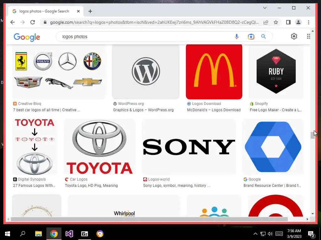Open 7-Zip from the taskbar
This screenshot has height=240, width=321.
85,234
